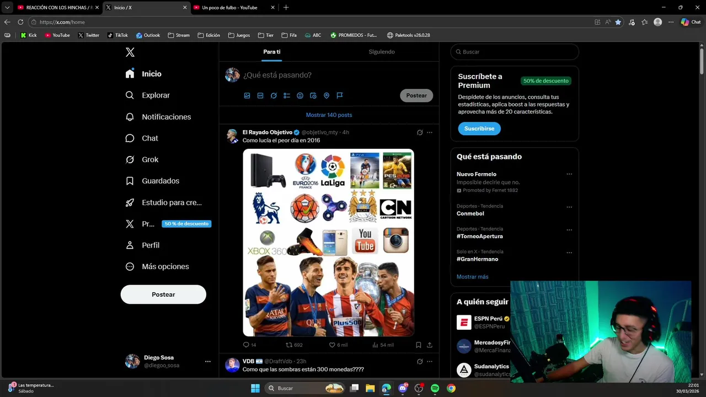Click the X logo in the sidebar
The width and height of the screenshot is (706, 397).
tap(130, 52)
